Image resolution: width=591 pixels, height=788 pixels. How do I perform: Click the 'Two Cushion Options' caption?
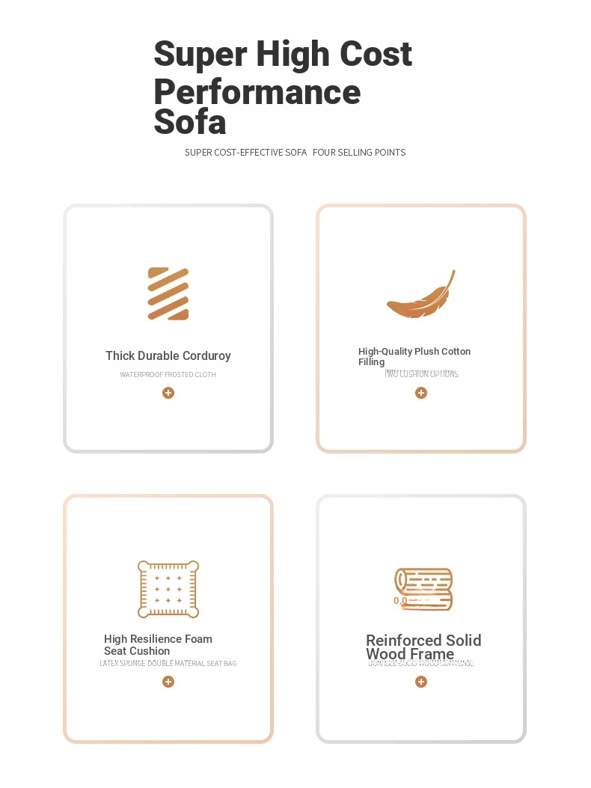click(x=422, y=374)
